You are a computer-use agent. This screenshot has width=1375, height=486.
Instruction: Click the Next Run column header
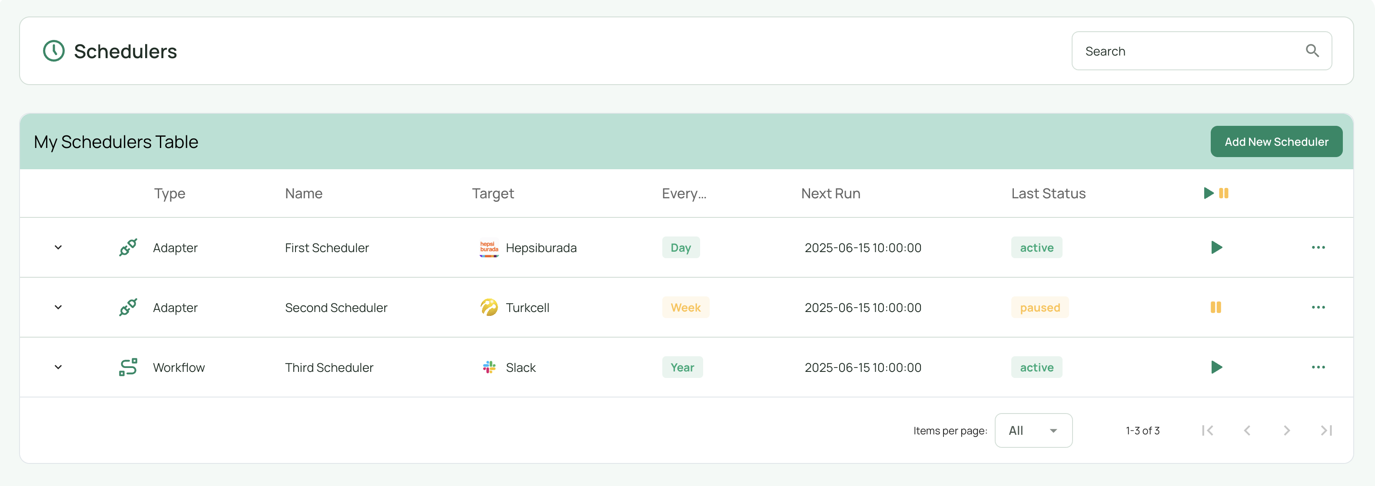click(x=830, y=194)
